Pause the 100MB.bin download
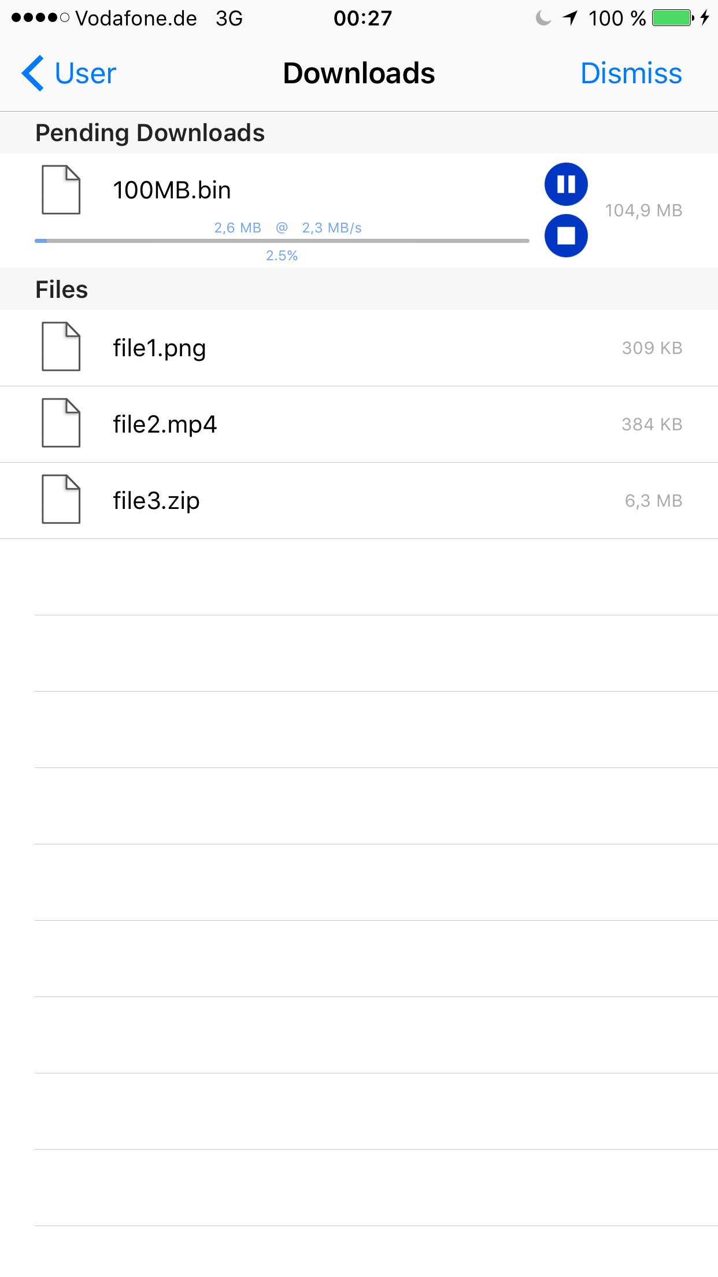718x1277 pixels. click(x=566, y=184)
